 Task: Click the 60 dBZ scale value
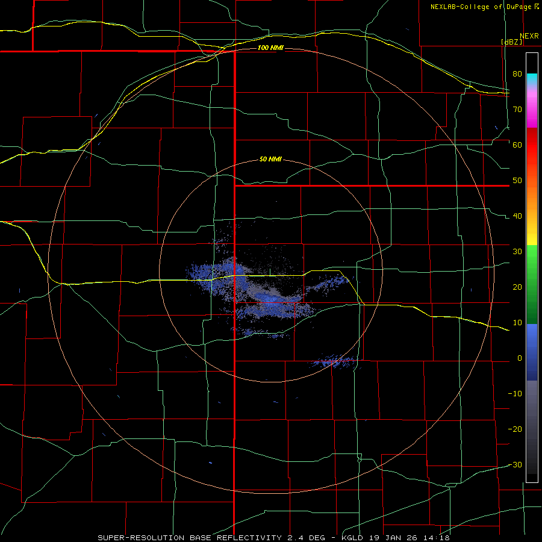pos(517,145)
